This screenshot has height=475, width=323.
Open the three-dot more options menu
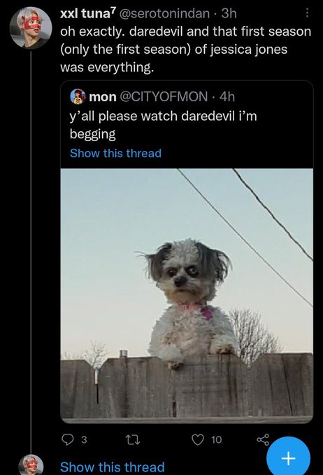(307, 13)
